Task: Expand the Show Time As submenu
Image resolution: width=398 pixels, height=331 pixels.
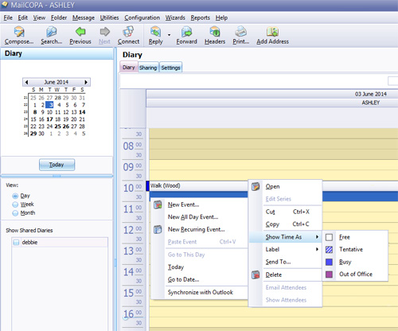Action: click(x=286, y=237)
